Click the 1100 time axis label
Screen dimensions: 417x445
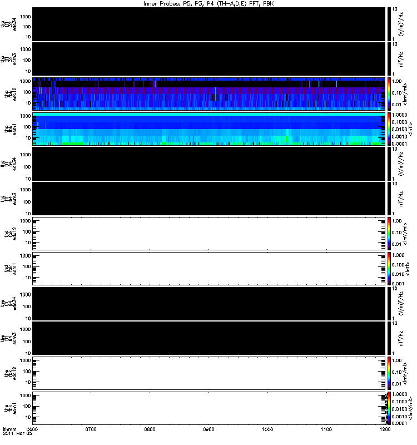tap(326, 429)
